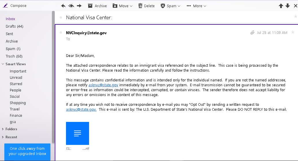Select the gsa smart view
The image size is (298, 161).
(x=13, y=122)
